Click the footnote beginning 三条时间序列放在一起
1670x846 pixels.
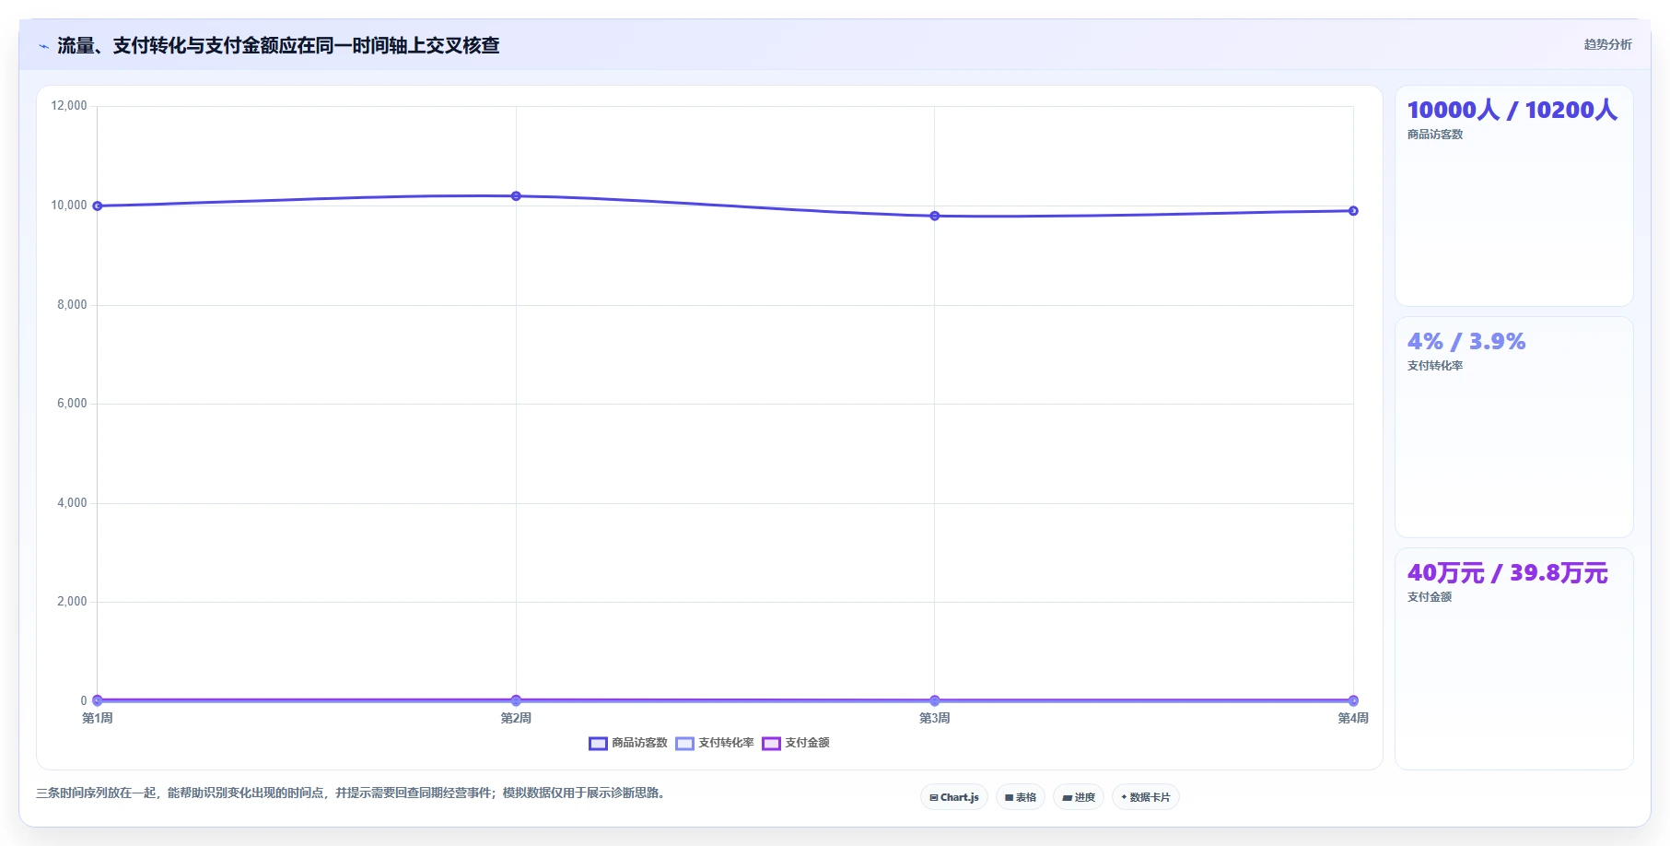coord(352,793)
